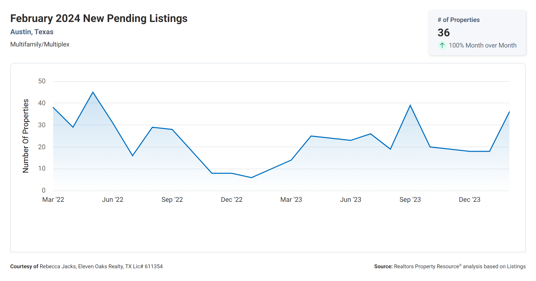Click the chart title 'February 2024 New Pending Listings'

point(99,18)
